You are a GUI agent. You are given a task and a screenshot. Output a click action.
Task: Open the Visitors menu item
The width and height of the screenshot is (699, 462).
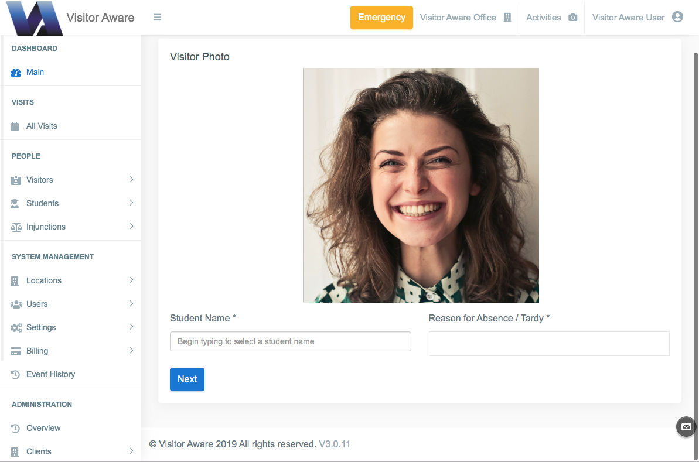tap(71, 180)
